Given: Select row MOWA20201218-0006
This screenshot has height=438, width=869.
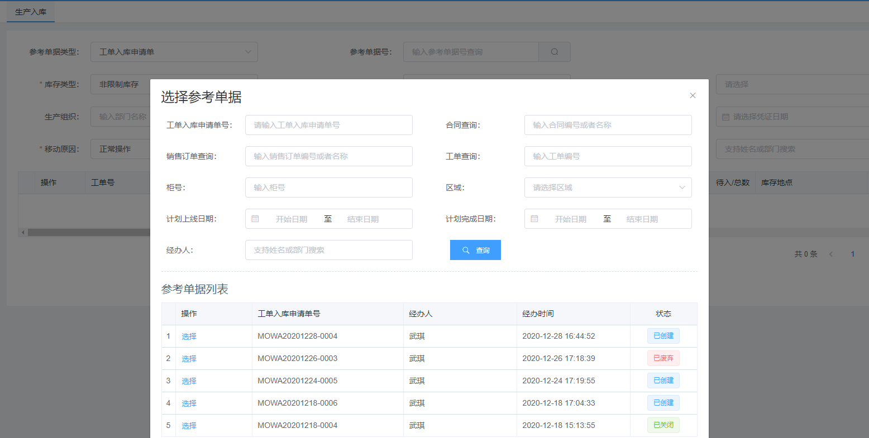Looking at the screenshot, I should [x=189, y=403].
